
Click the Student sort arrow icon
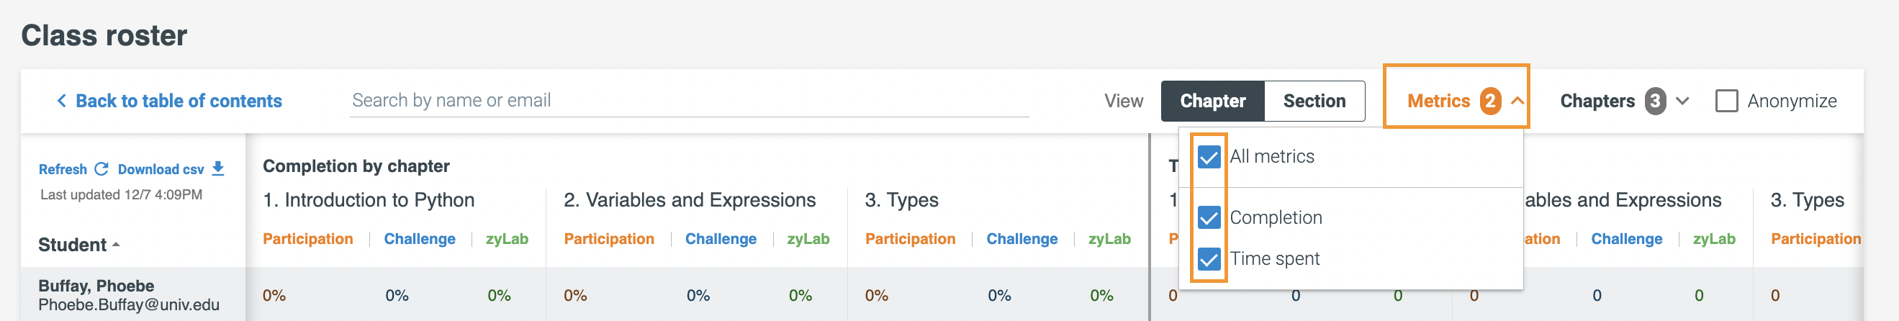coord(116,245)
